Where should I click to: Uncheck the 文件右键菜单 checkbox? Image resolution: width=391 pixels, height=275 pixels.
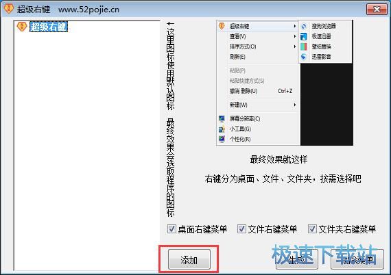click(x=241, y=228)
